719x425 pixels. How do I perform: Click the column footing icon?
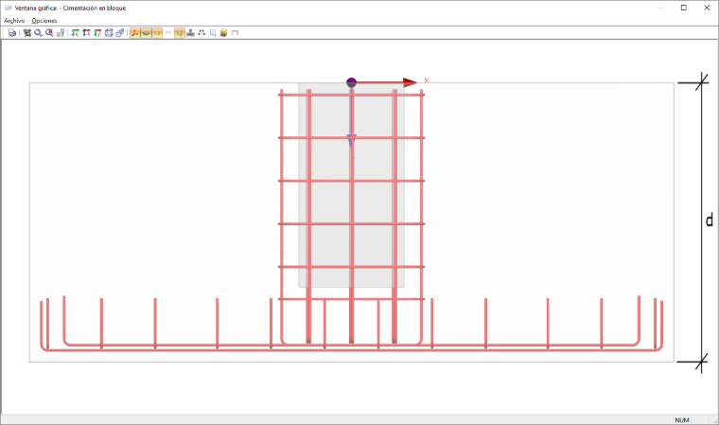click(190, 32)
